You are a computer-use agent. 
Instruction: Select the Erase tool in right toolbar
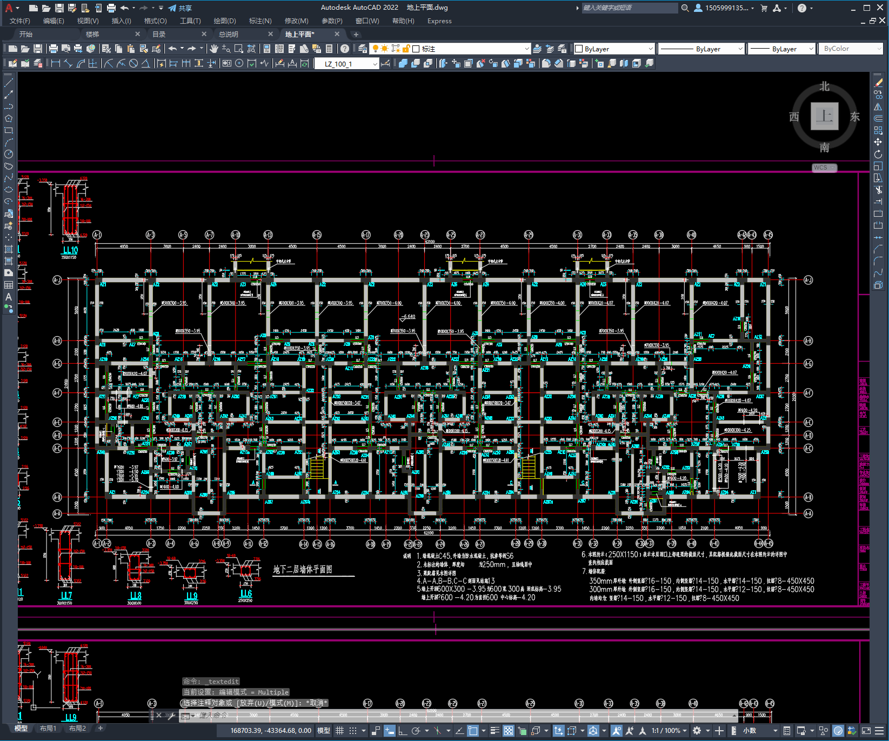[878, 83]
